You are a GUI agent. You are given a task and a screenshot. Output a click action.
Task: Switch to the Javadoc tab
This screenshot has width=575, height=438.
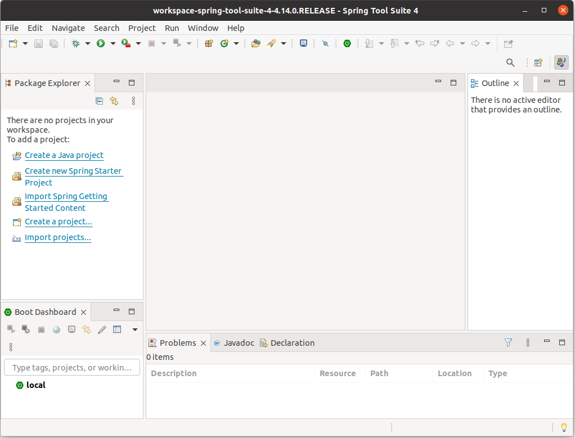(234, 343)
